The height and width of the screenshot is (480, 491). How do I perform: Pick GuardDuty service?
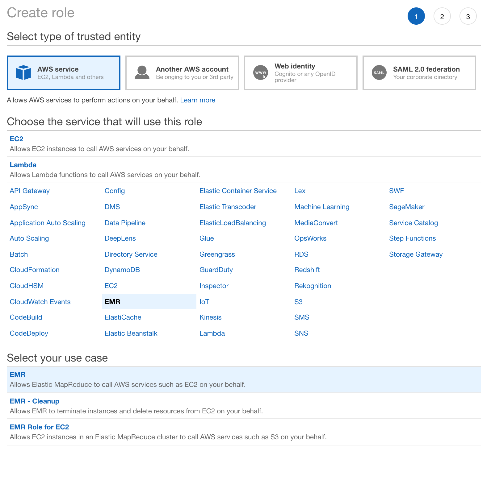(x=216, y=270)
